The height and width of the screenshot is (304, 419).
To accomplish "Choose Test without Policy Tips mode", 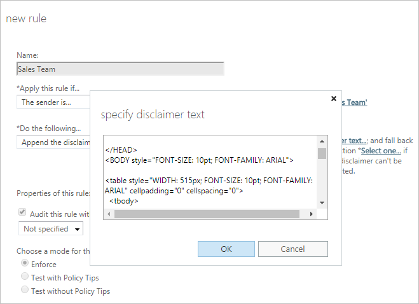I will pyautogui.click(x=25, y=289).
